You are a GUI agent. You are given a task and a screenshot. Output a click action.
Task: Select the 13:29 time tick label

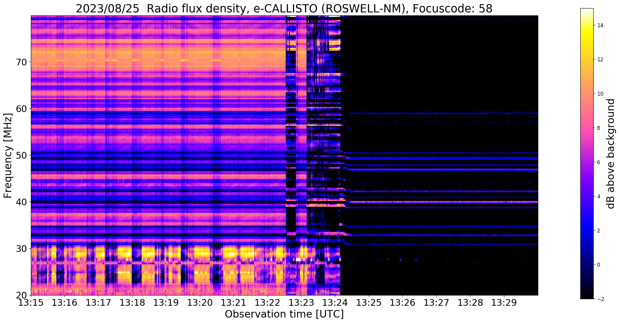(x=504, y=302)
